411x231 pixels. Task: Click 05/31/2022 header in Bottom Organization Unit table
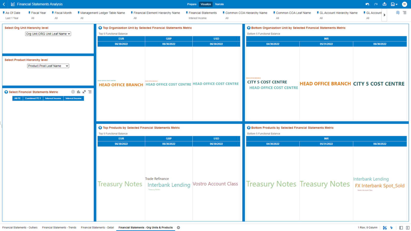click(x=326, y=44)
